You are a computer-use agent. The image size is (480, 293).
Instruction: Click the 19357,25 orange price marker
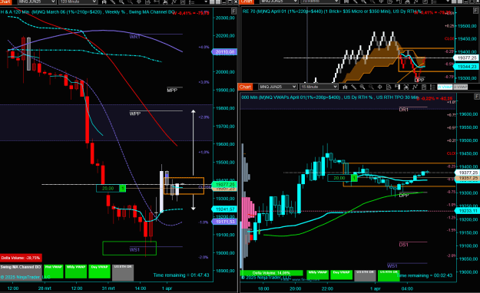click(x=468, y=178)
